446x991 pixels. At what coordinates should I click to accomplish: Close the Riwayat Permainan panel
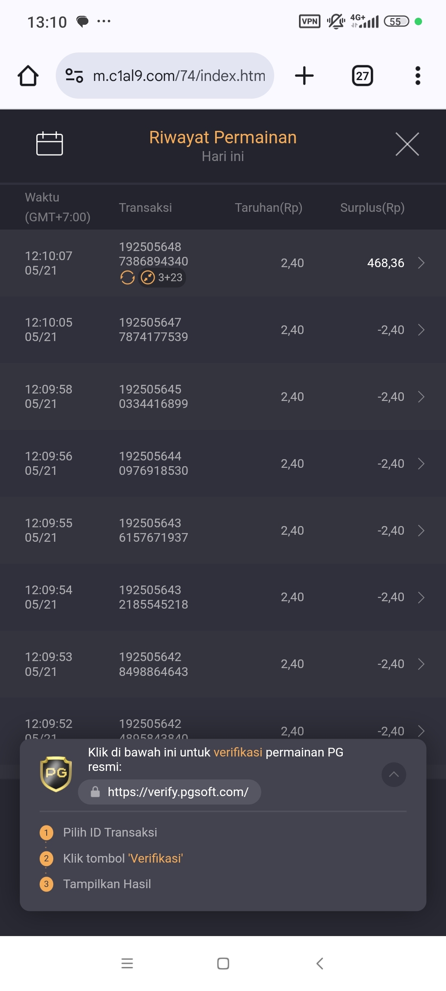click(x=407, y=144)
